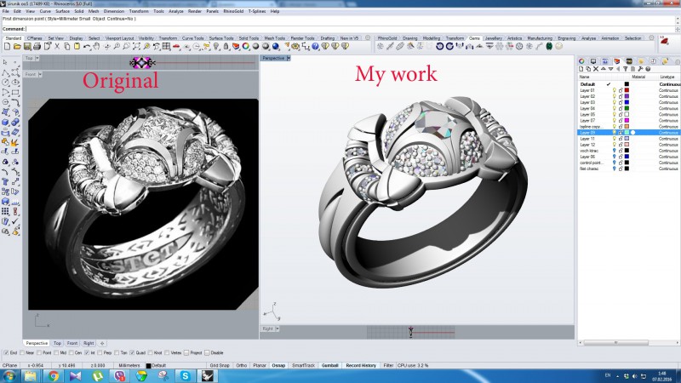Switch to the Mesh Tools toolbar tab

[274, 38]
